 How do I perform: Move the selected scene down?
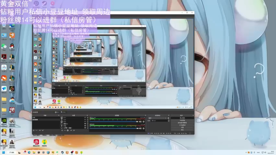coord(42,131)
